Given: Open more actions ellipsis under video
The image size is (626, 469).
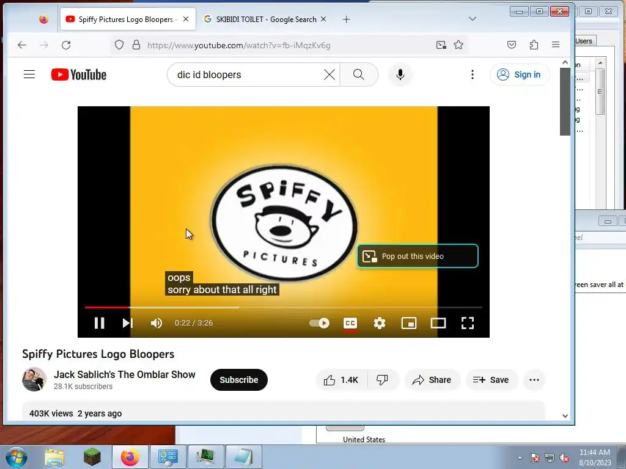Looking at the screenshot, I should click(x=534, y=380).
